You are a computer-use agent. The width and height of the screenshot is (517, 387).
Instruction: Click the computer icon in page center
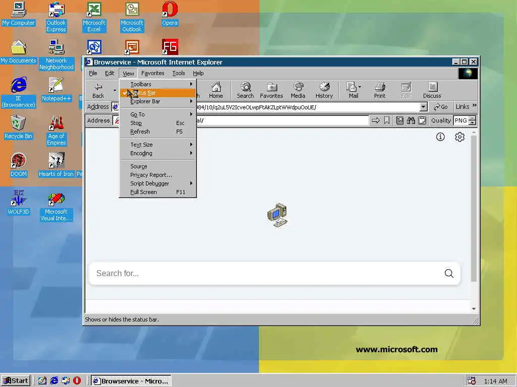[x=277, y=215]
